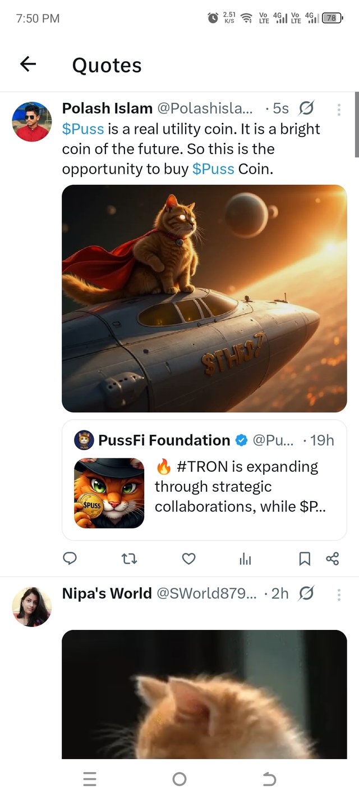Open Polash Islam's profile picture
359x799 pixels.
coord(32,121)
